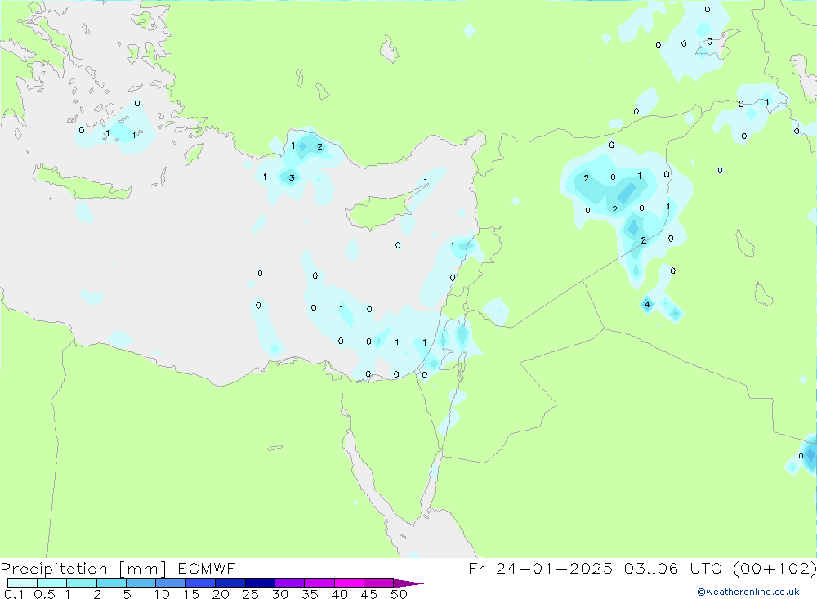Click the lightest 0.1–0.5 mm legend swatch
Screen dimensions: 817x599
tap(22, 583)
